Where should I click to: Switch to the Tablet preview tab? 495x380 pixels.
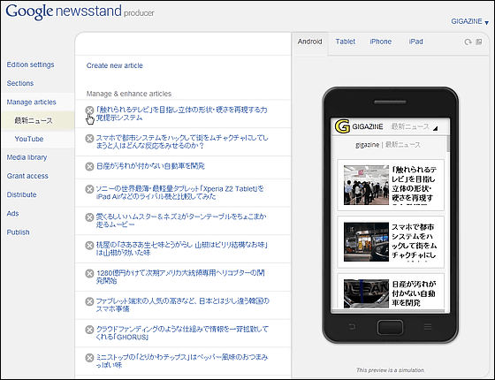pyautogui.click(x=346, y=42)
